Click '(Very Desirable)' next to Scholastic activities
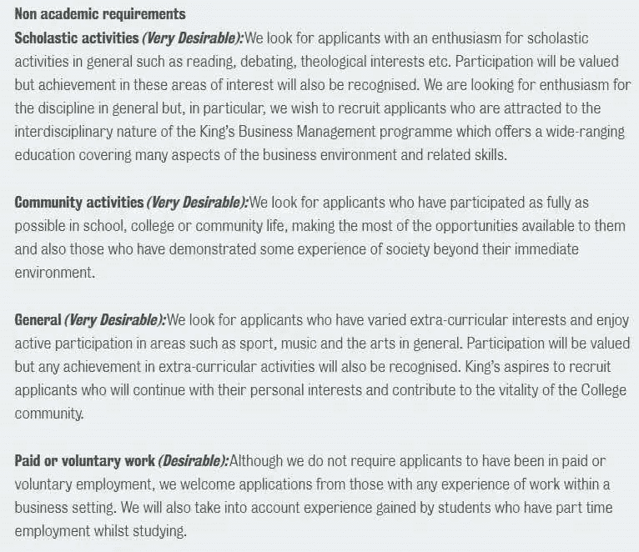This screenshot has height=552, width=639. 193,38
